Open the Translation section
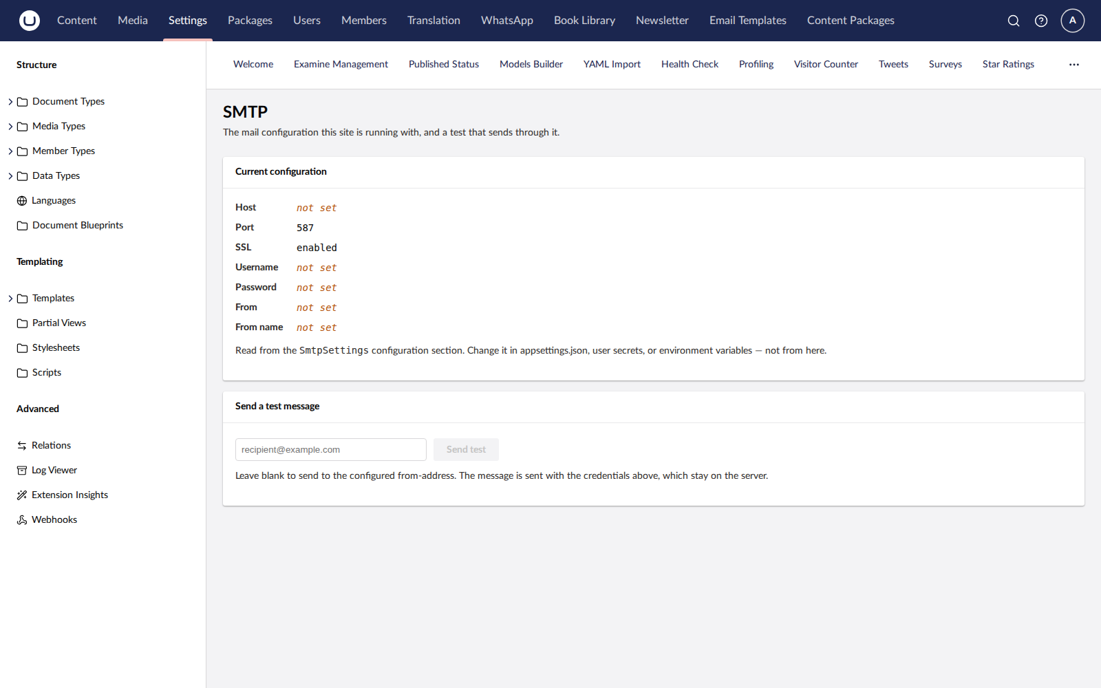Screen dimensions: 1101x688 [434, 21]
